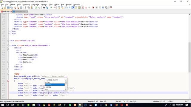Click the Open file toolbar icon

(5, 7)
